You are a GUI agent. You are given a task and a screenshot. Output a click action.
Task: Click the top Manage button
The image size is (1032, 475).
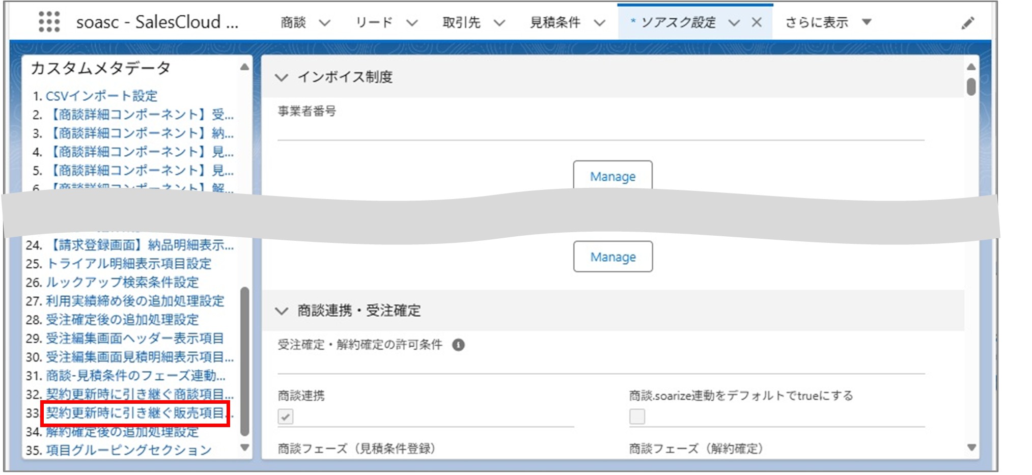(x=612, y=176)
